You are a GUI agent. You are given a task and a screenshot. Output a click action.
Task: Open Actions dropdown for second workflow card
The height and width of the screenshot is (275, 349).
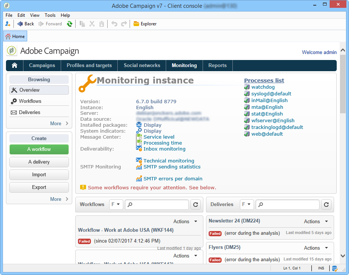[x=185, y=256]
